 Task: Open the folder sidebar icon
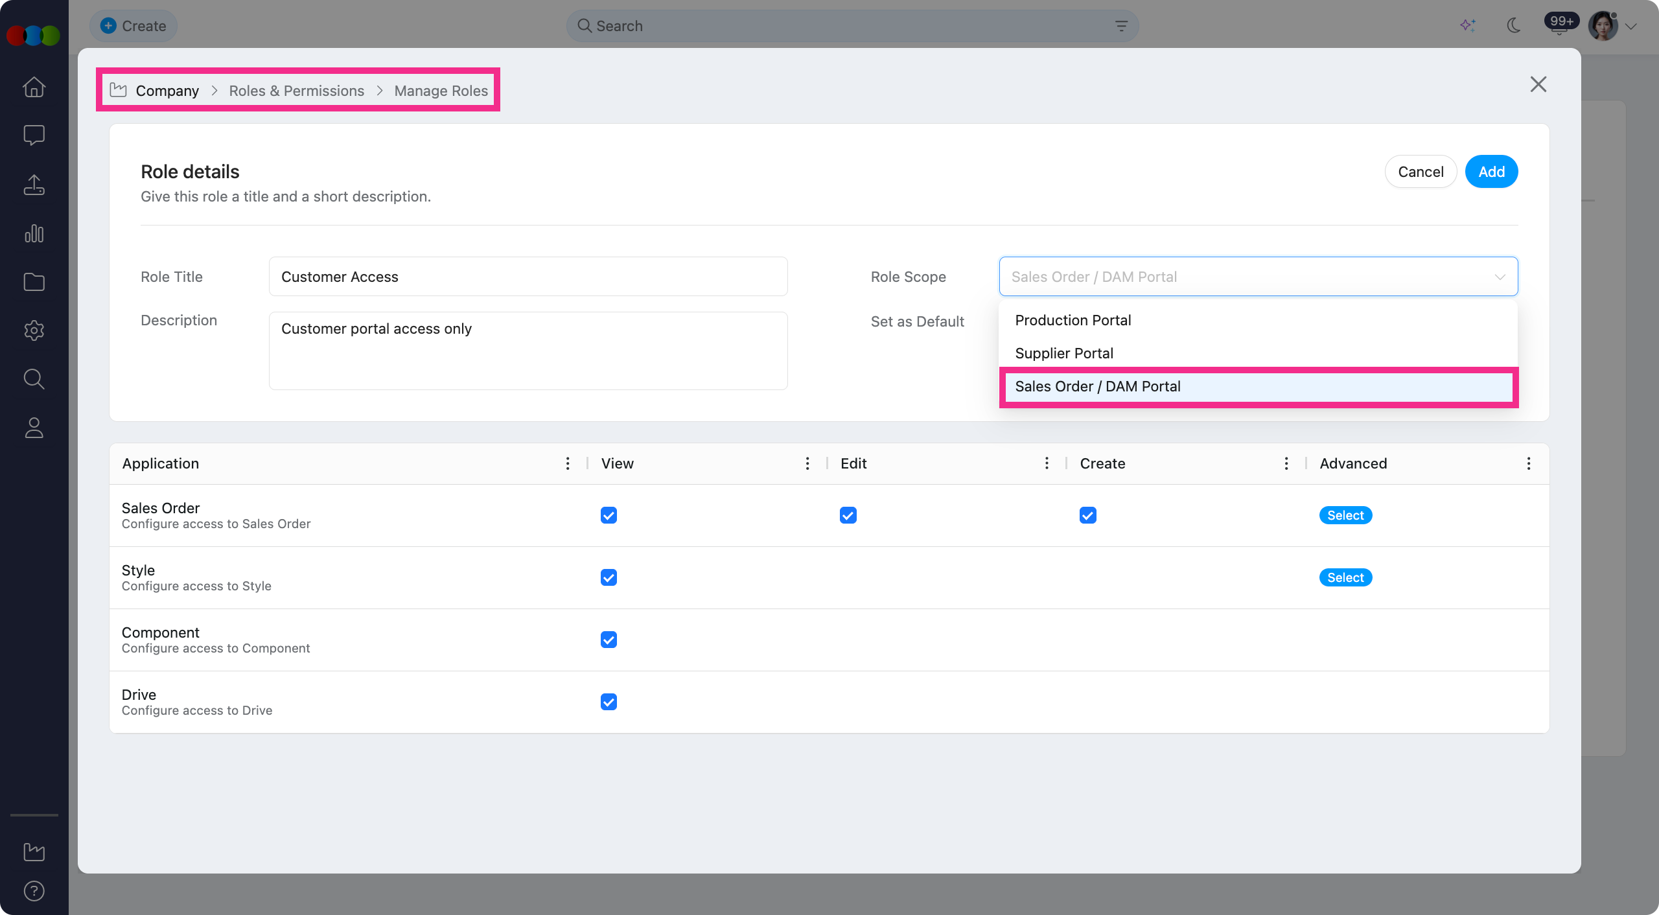[x=34, y=282]
